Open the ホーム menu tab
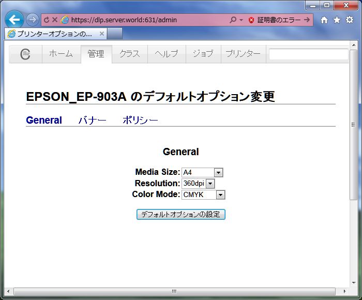 [x=61, y=54]
